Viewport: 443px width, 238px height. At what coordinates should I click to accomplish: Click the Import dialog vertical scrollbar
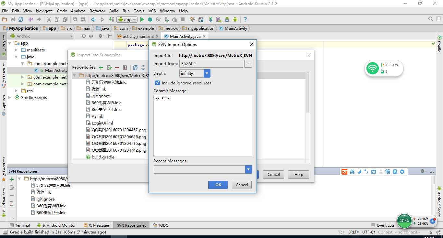pyautogui.click(x=308, y=93)
